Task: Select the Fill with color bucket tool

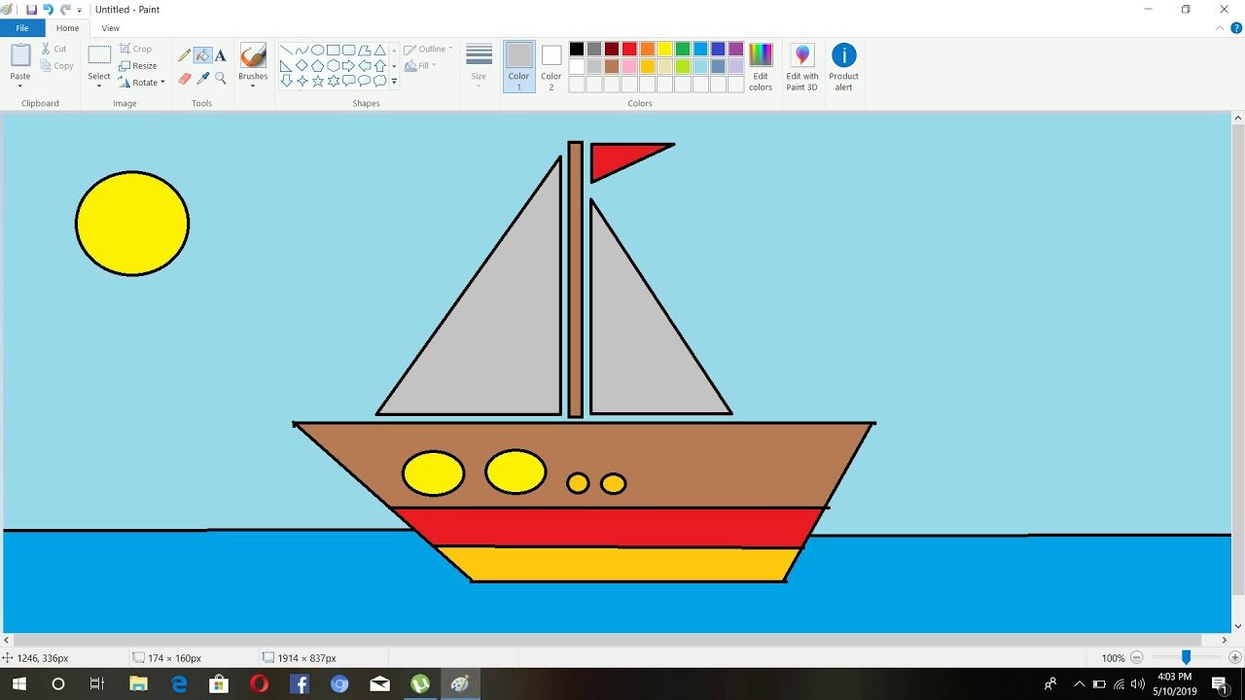Action: 202,55
